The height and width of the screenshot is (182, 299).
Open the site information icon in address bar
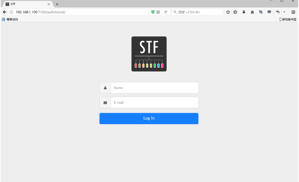(x=12, y=12)
